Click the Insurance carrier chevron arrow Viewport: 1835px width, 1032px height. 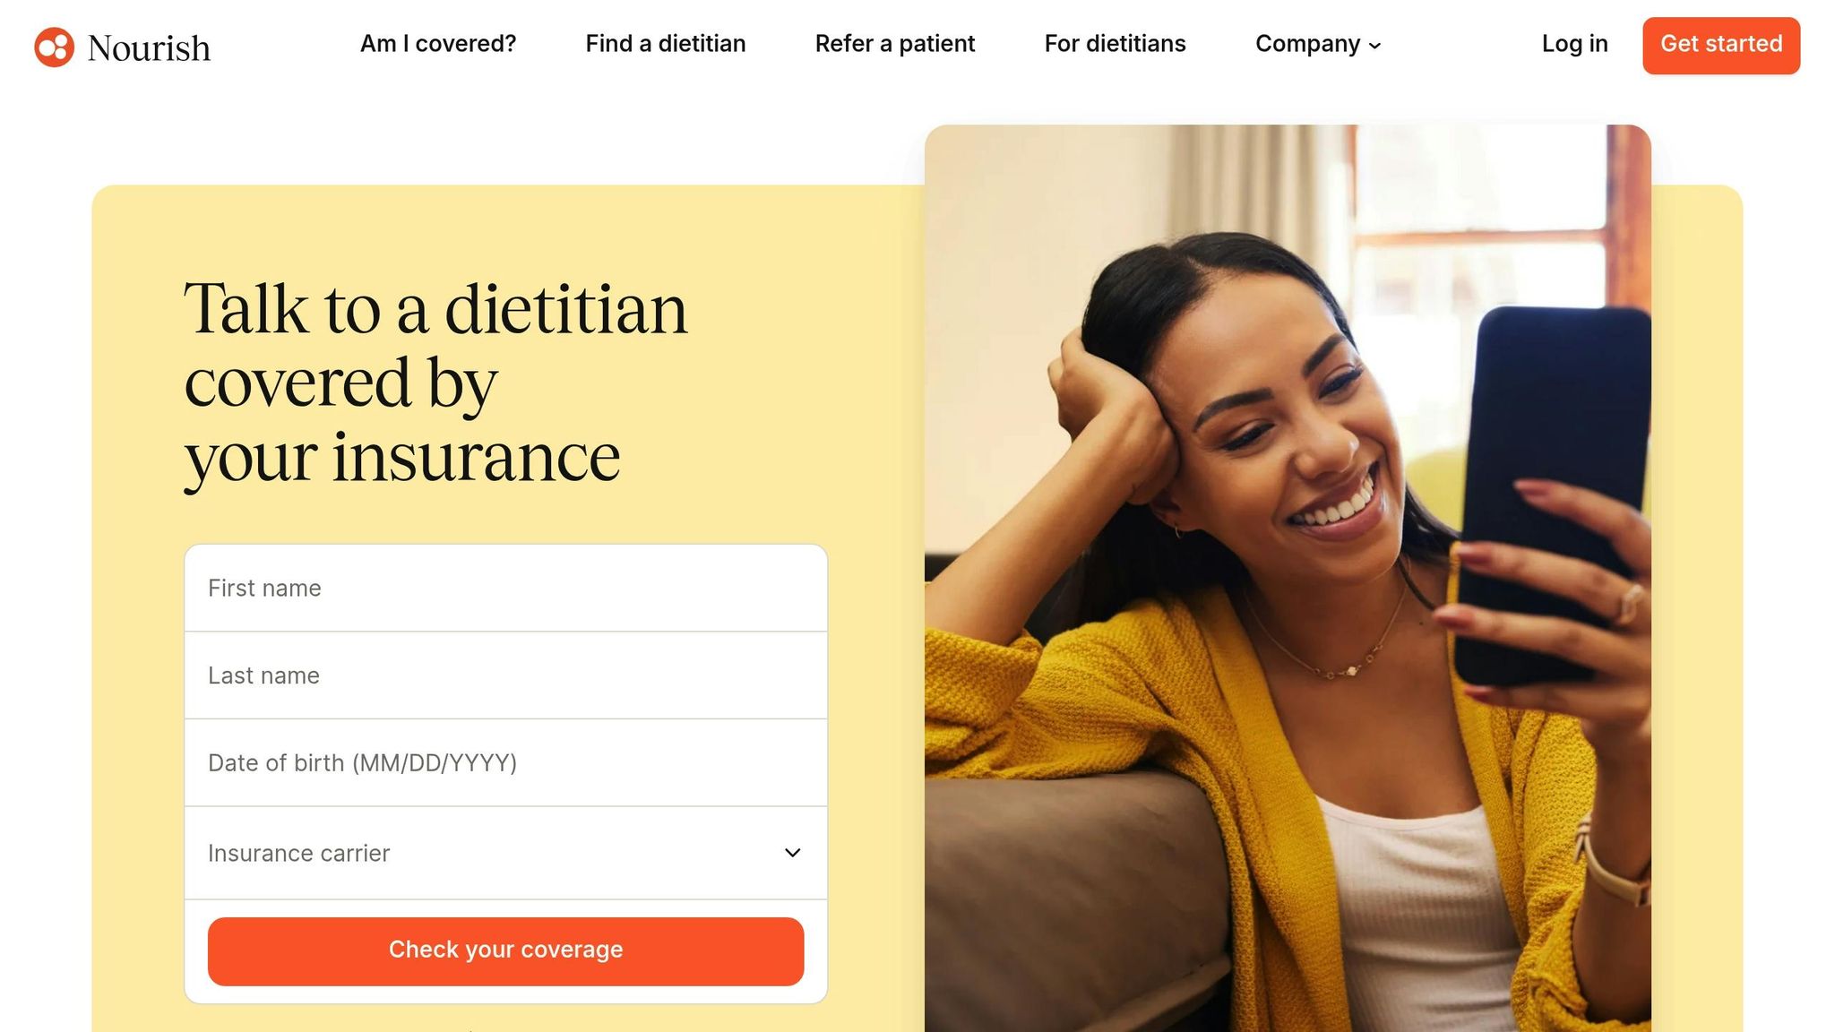click(x=792, y=853)
